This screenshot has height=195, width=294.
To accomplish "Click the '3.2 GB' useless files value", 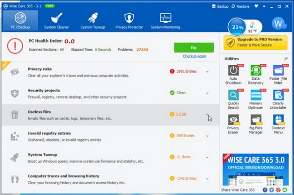I will point(181,114).
